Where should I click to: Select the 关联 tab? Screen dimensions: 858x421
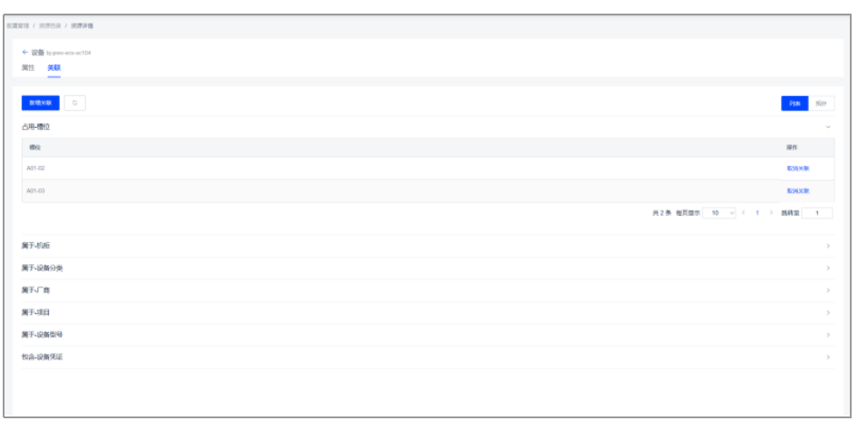[x=54, y=68]
